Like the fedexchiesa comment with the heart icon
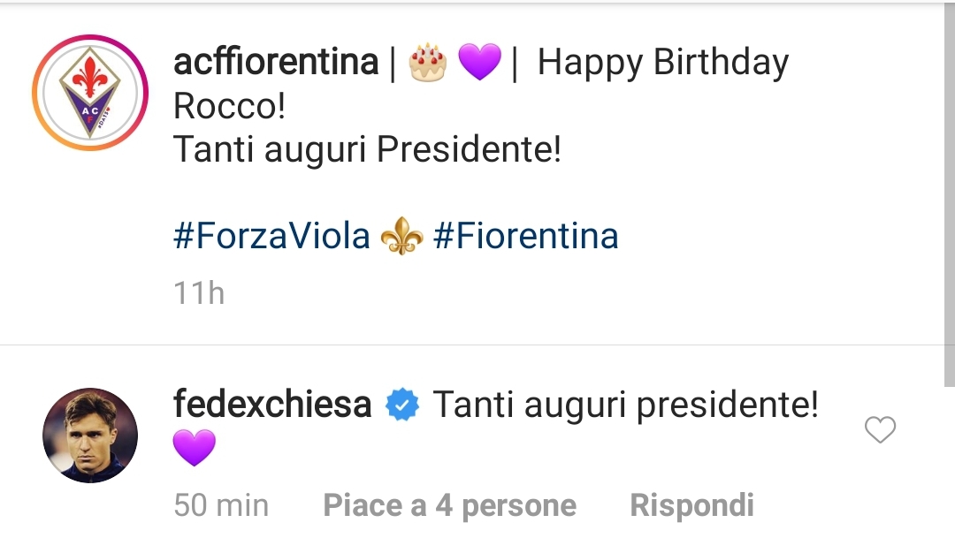955x553 pixels. tap(880, 430)
